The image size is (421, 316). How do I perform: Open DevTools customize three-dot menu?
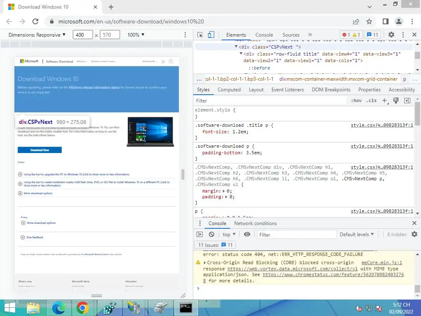click(x=403, y=35)
